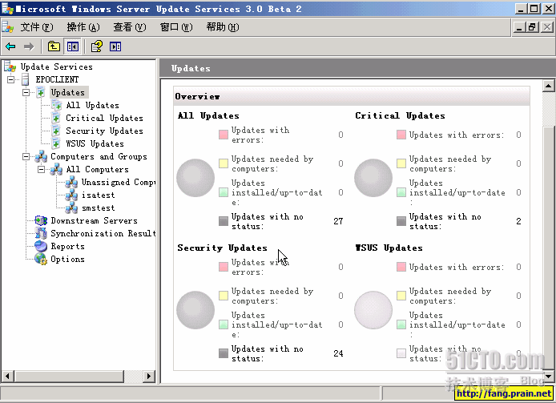Restore the inner MDI child window

533,27
